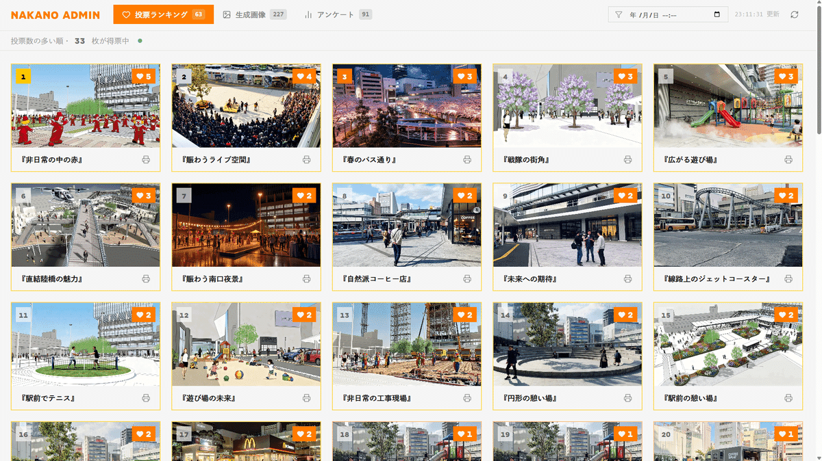
Task: Click printer icon for 『遊び場の未来』
Action: [306, 398]
